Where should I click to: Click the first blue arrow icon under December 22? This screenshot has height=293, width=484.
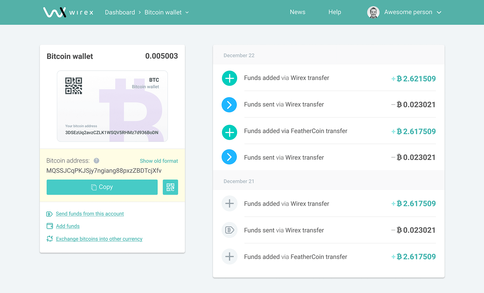(x=229, y=105)
